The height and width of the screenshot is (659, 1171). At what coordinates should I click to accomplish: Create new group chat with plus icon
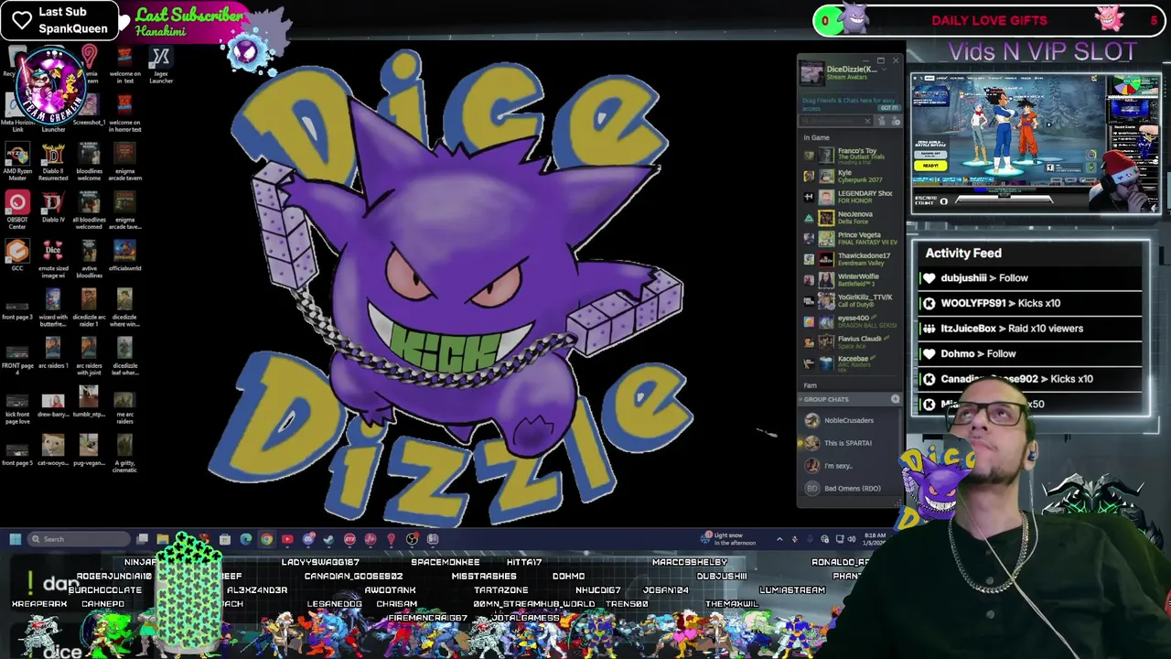pyautogui.click(x=895, y=399)
